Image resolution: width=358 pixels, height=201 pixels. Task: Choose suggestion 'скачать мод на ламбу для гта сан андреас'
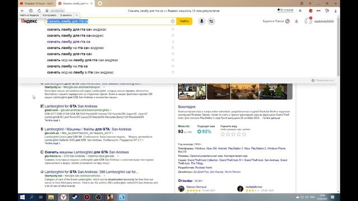[83, 60]
